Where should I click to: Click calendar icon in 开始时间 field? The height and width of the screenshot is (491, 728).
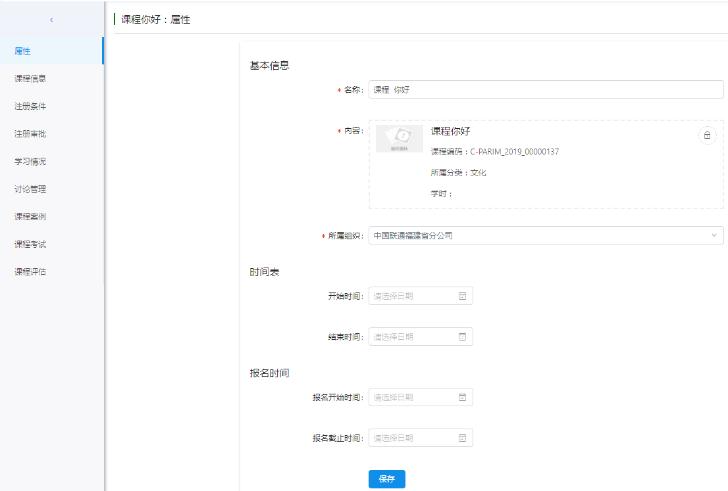462,296
